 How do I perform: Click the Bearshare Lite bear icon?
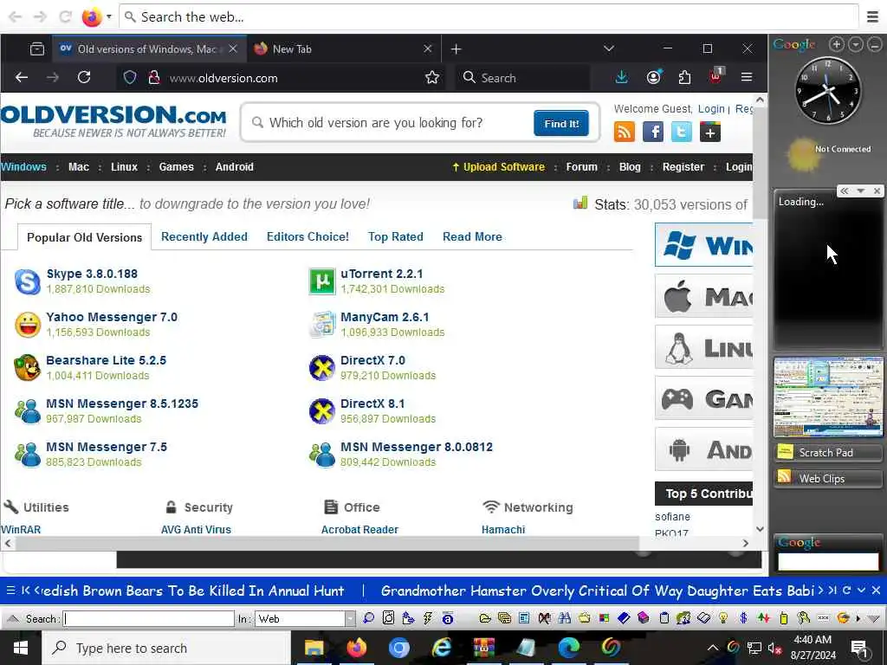pos(27,367)
